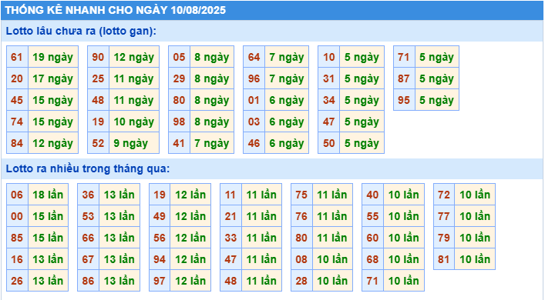Screen dimensions: 545x300
Task: Click number 36 in the frequent lotto table
Action: (x=89, y=195)
